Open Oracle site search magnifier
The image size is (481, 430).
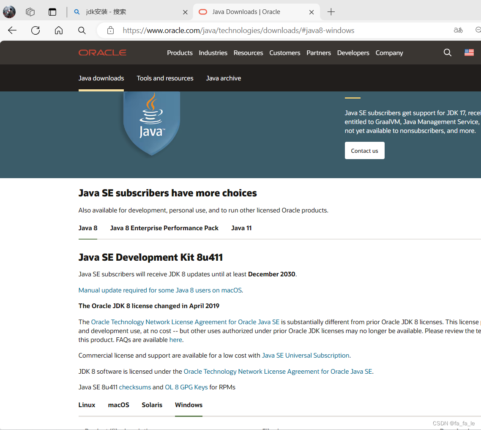pos(448,52)
